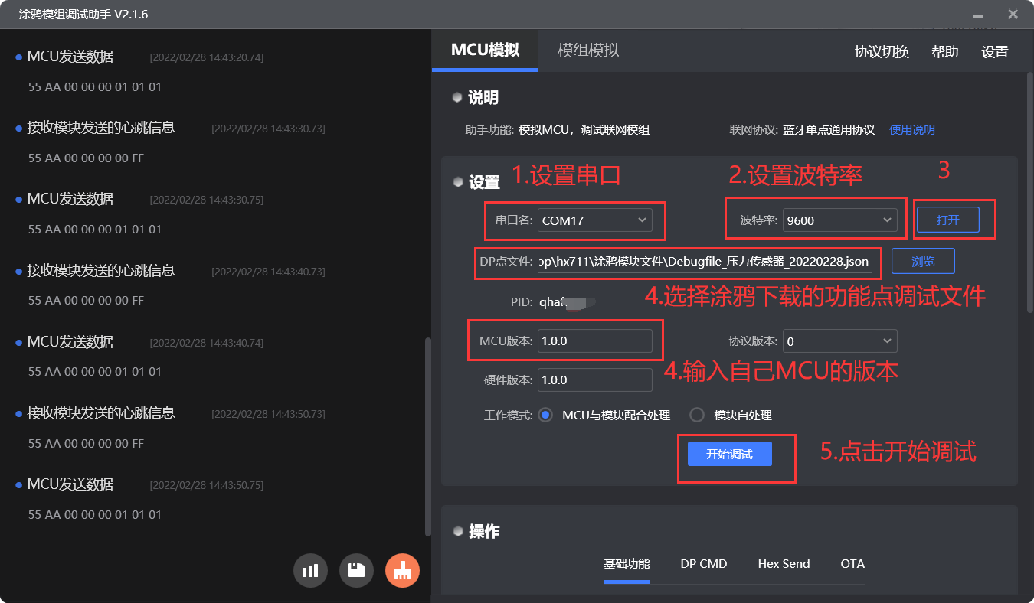Click the log panel vertical scrollbar
1034x603 pixels.
(x=427, y=436)
